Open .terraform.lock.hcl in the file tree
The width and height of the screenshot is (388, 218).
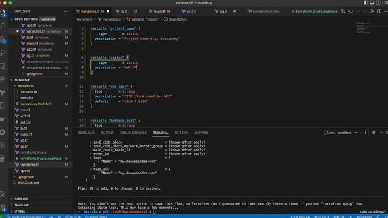(36, 104)
